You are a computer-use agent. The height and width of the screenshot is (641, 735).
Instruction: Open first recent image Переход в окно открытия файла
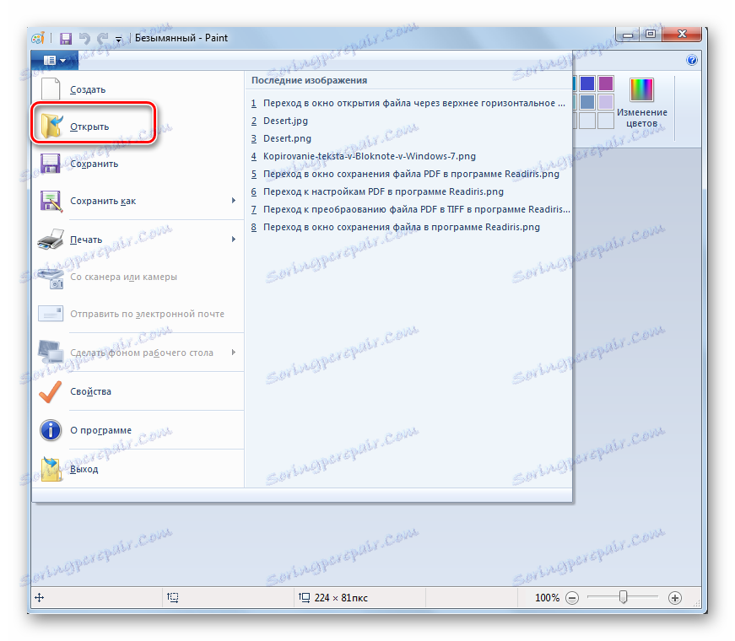(408, 103)
